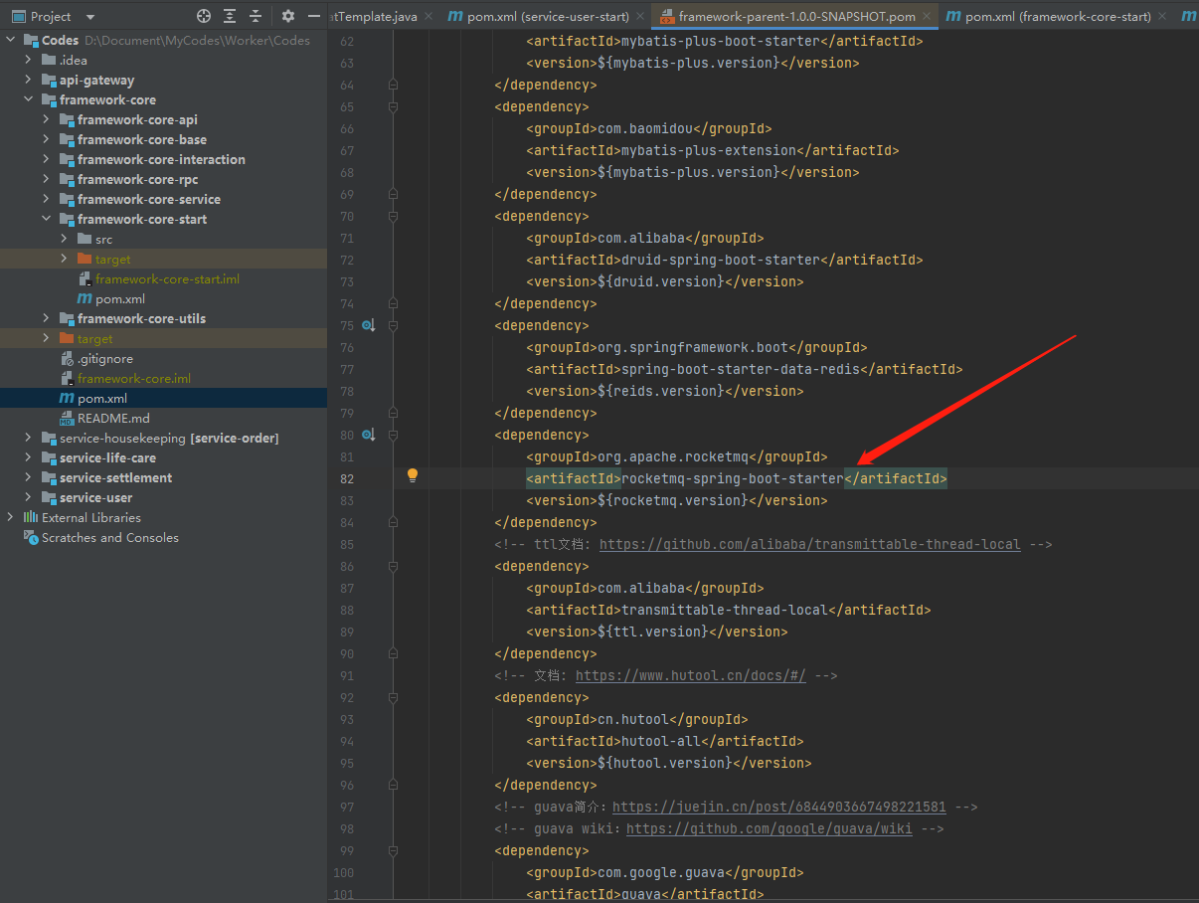Open the google/guava wiki link
The image size is (1199, 903).
click(770, 828)
